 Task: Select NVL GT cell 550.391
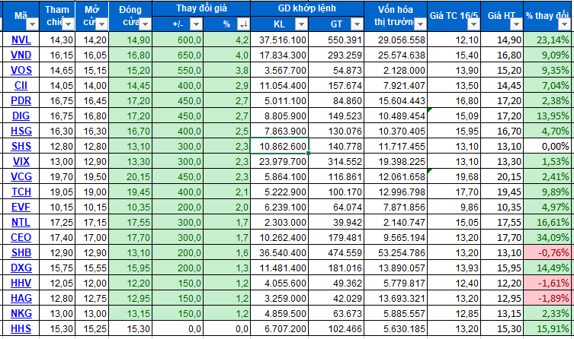pos(336,40)
